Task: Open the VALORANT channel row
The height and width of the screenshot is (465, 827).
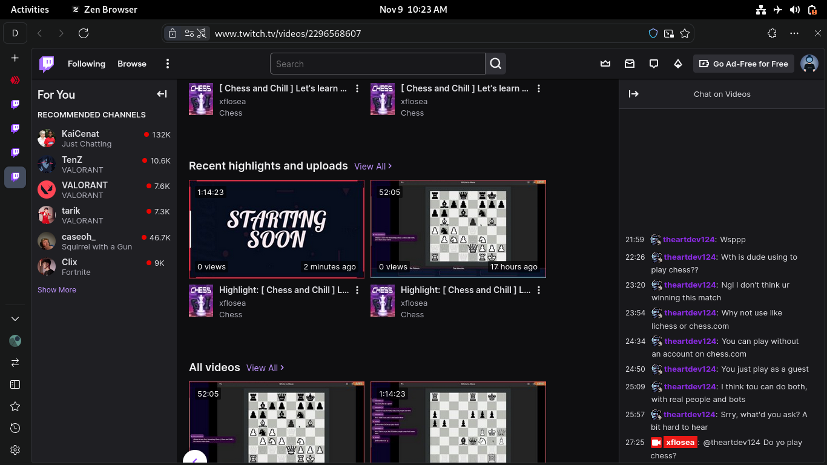Action: point(104,190)
